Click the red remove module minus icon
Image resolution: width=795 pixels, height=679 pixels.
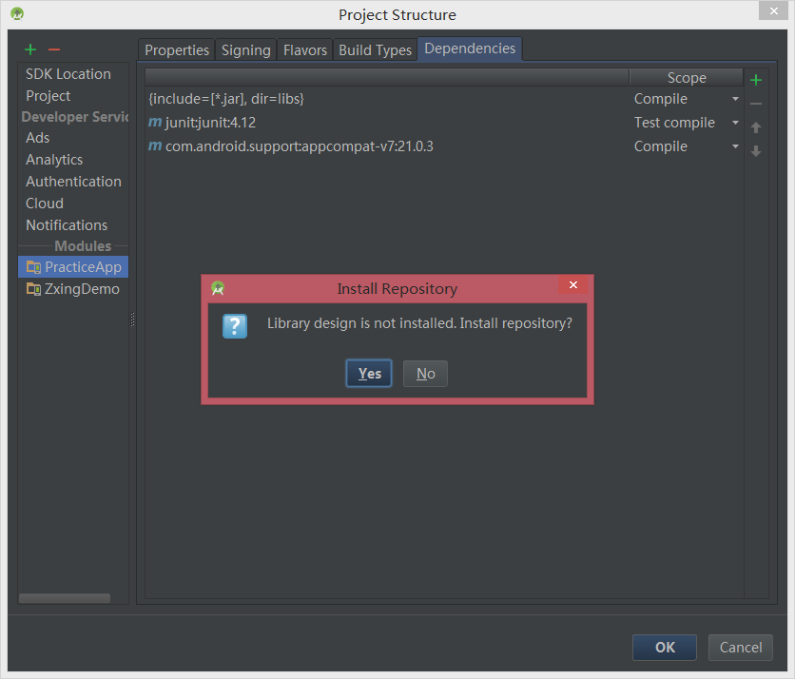[x=54, y=49]
